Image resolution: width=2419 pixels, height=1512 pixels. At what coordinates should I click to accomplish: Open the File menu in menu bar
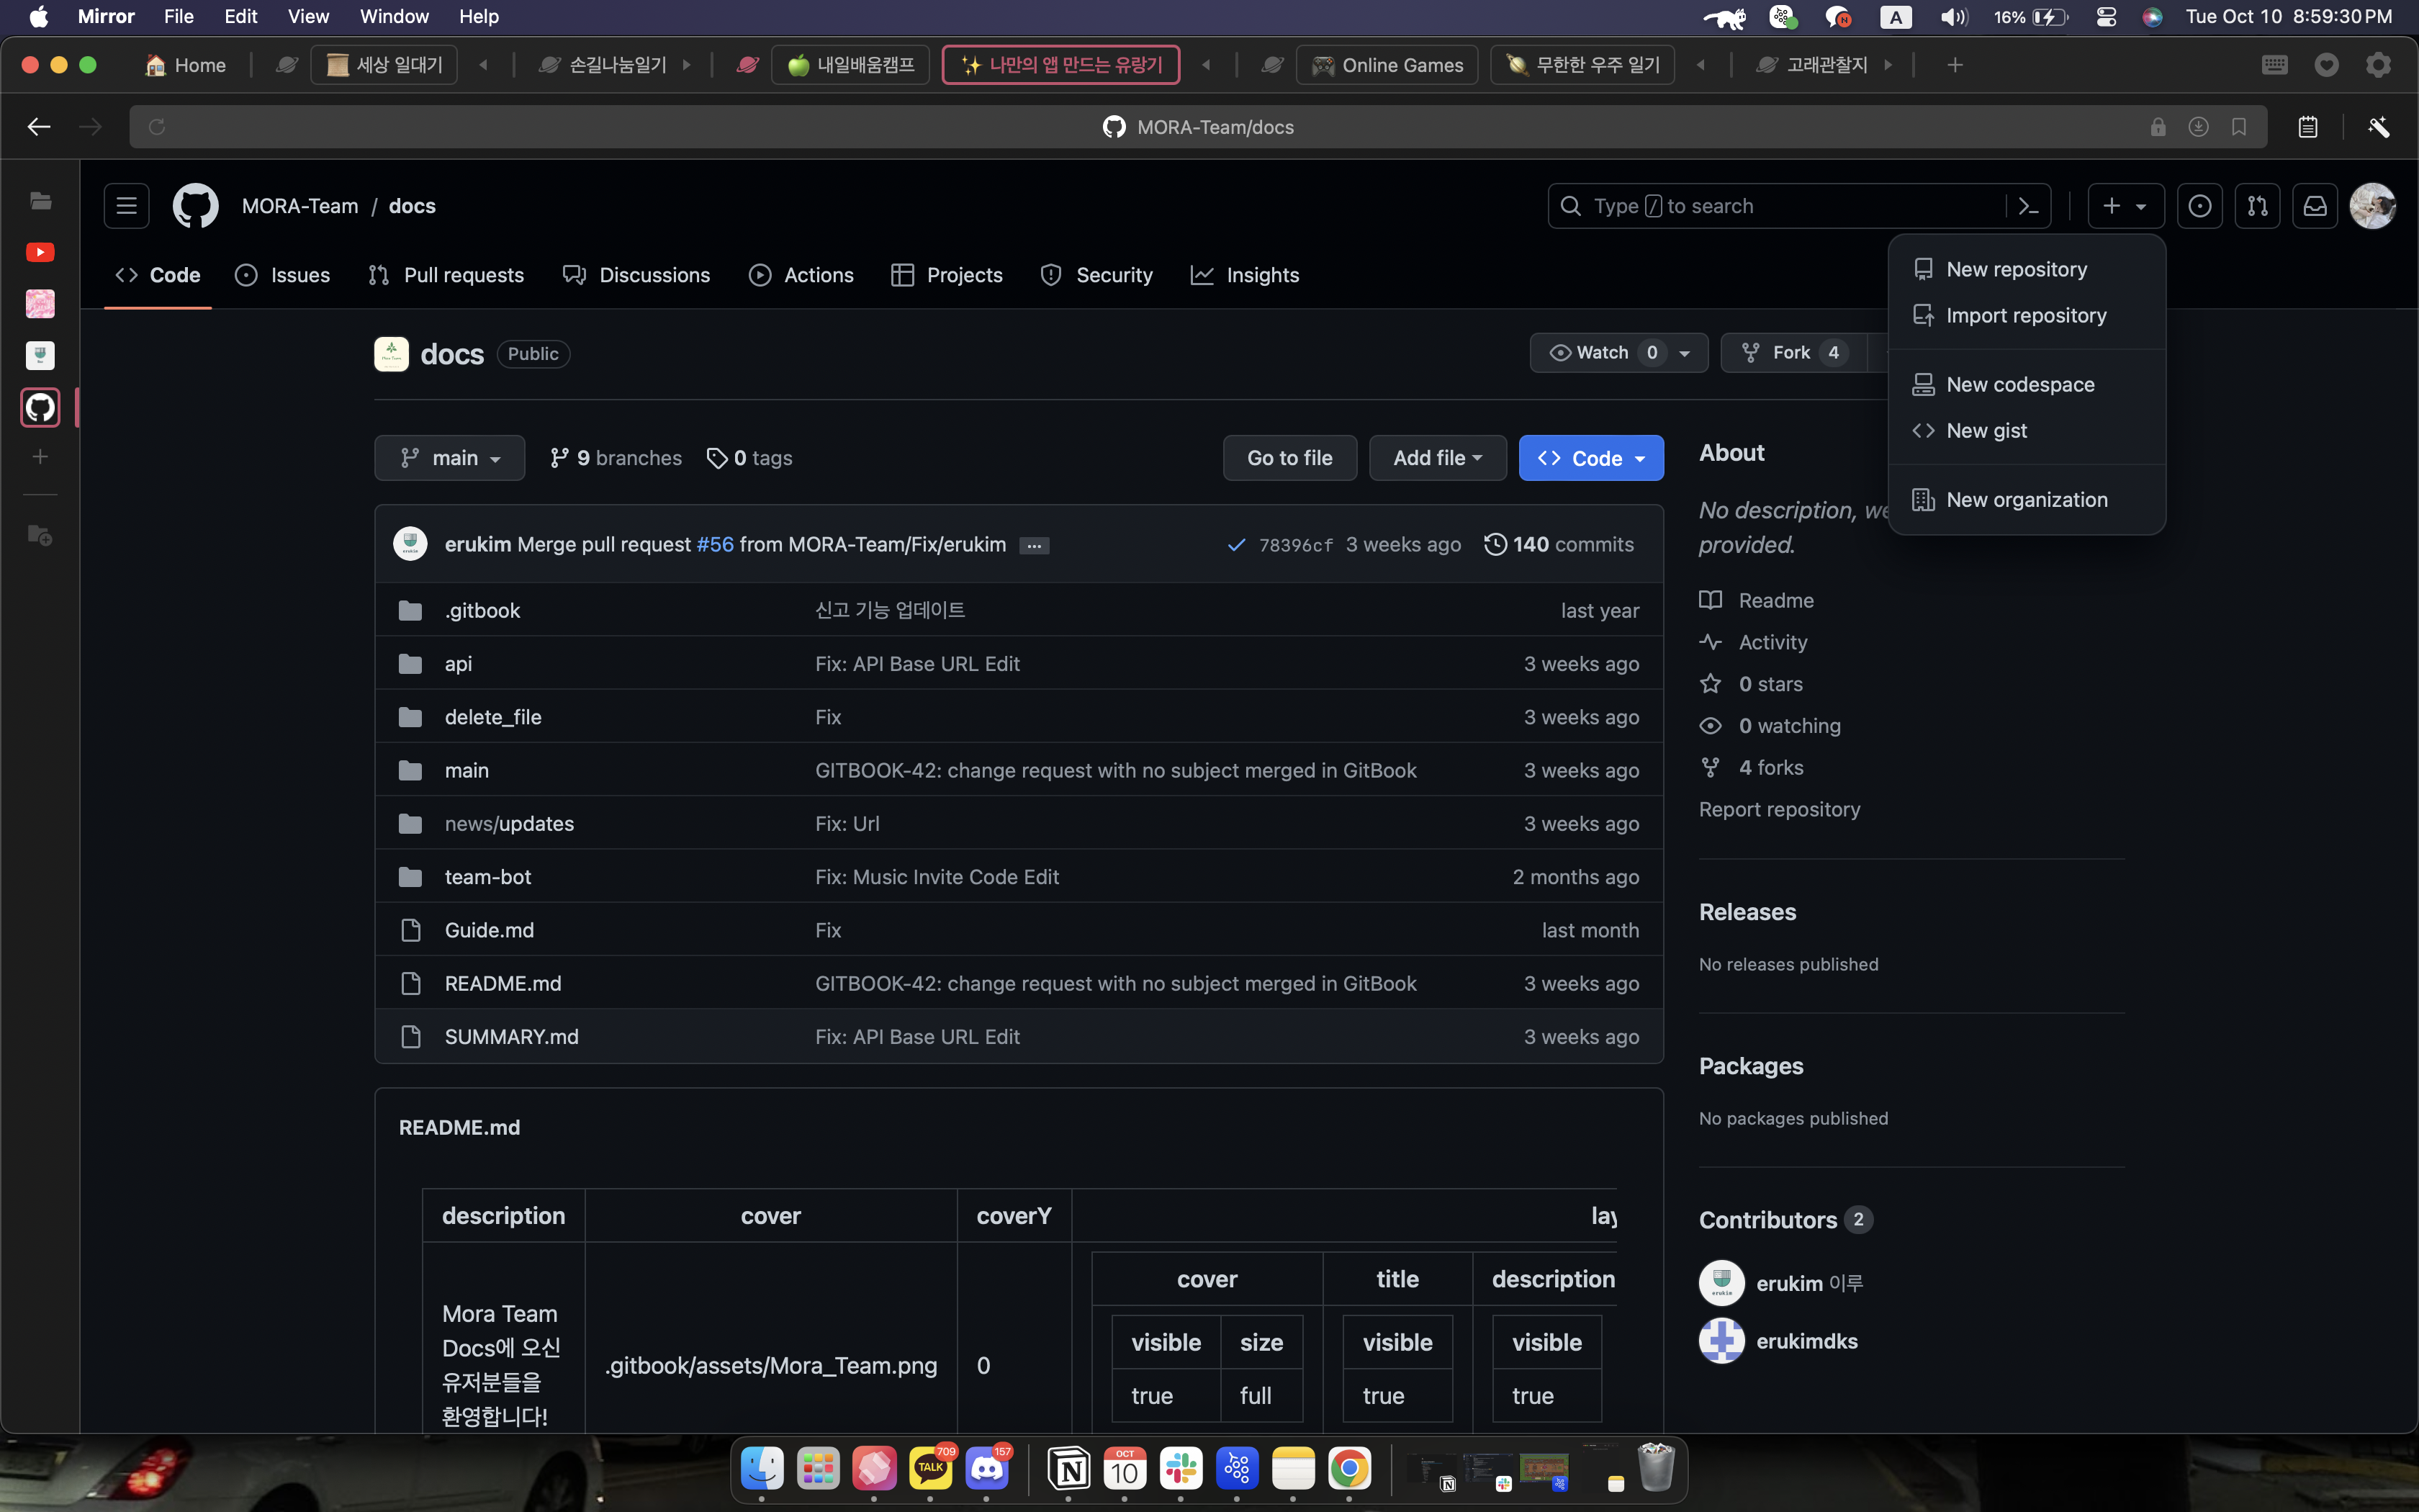click(179, 16)
